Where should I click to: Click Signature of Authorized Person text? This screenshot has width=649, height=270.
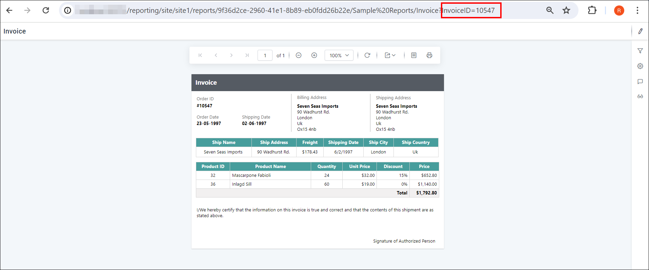[x=404, y=241]
